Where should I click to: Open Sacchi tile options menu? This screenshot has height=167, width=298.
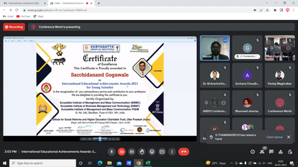pos(225,40)
